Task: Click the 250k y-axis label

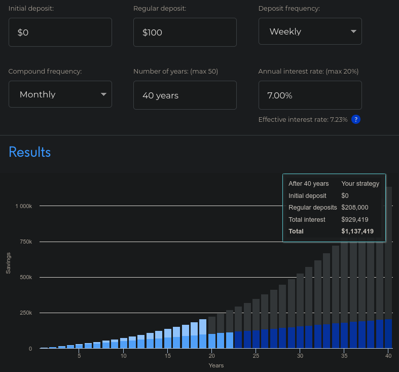Action: pos(26,313)
